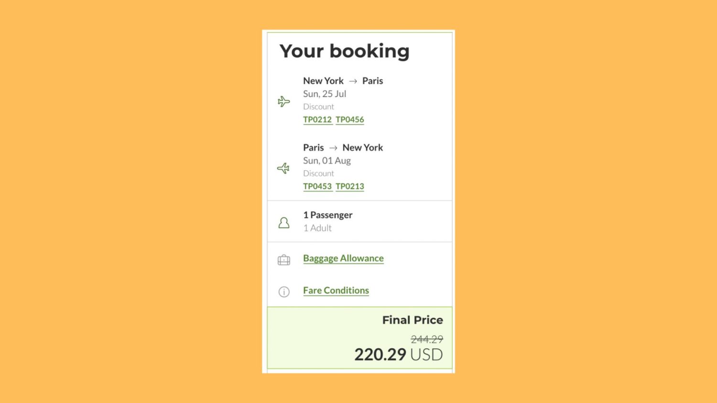Viewport: 717px width, 403px height.
Task: Click the info circle icon beside Fare Conditions
Action: point(283,292)
